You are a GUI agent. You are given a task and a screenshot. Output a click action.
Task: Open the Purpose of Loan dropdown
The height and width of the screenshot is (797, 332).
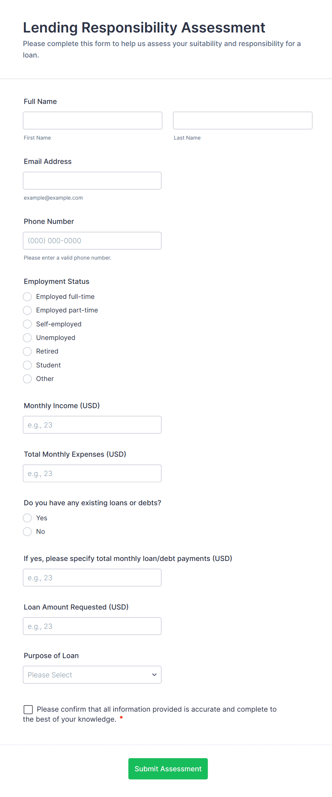pos(92,675)
